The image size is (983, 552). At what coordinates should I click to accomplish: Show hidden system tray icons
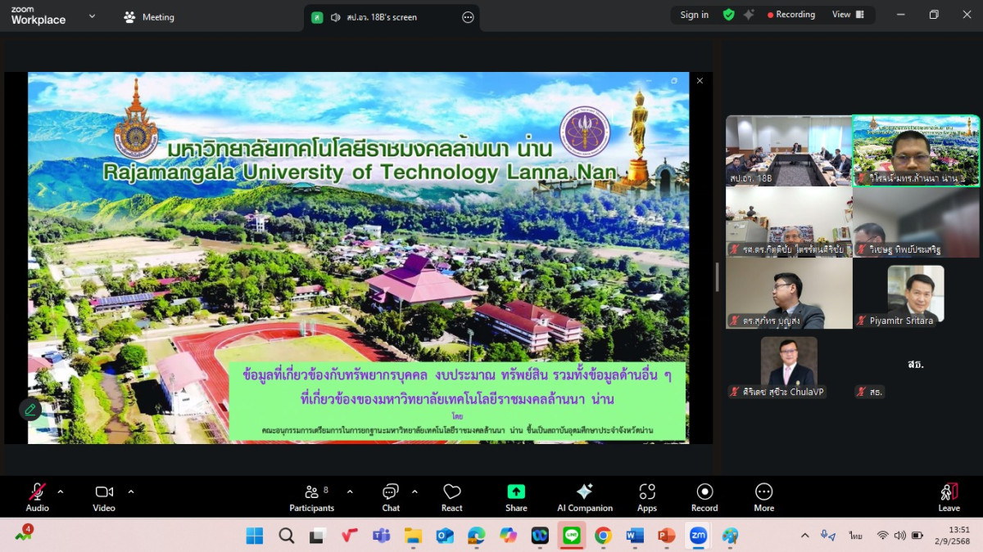click(805, 536)
